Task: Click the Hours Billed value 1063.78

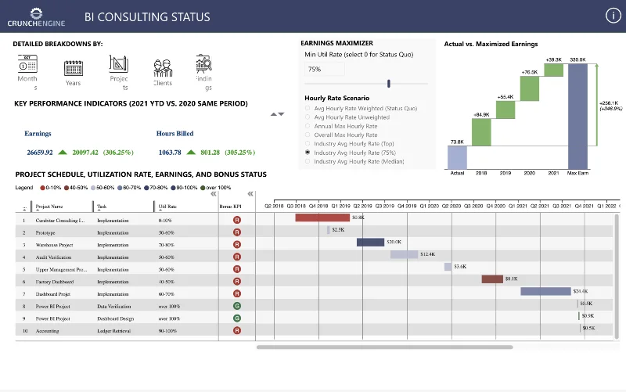Action: click(170, 152)
